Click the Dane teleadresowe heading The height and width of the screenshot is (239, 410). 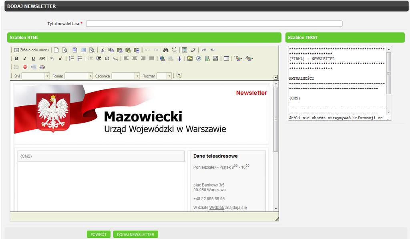(x=215, y=156)
